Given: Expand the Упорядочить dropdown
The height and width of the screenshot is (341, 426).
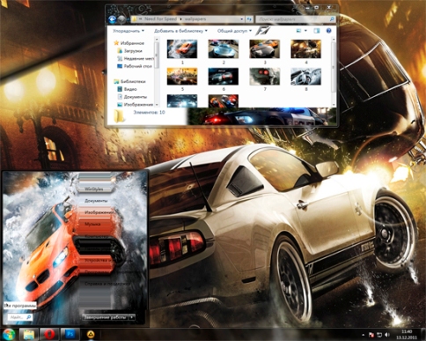Looking at the screenshot, I should tap(129, 31).
